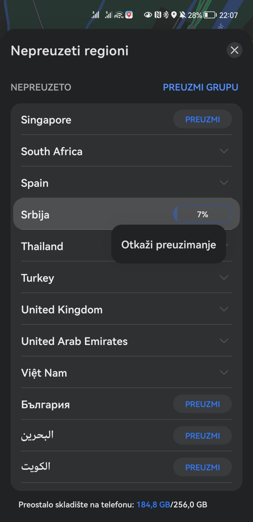Tap PREUZMI GRUPU to download the group
The image size is (253, 522).
200,87
